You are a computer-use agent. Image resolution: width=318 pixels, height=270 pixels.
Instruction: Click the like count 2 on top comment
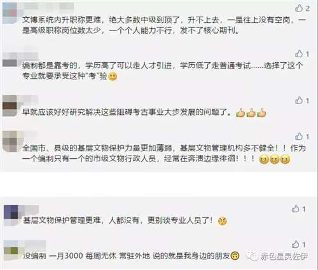pos(308,8)
